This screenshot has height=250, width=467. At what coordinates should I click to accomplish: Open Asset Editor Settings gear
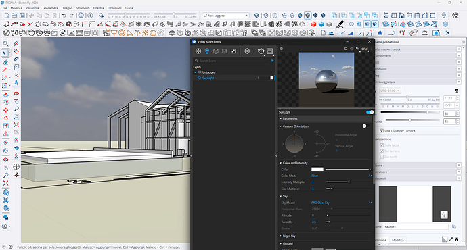[x=247, y=51]
